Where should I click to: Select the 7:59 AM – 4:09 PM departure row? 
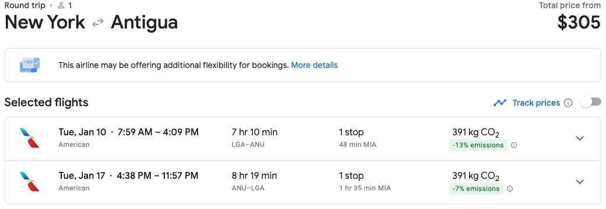[x=302, y=139]
